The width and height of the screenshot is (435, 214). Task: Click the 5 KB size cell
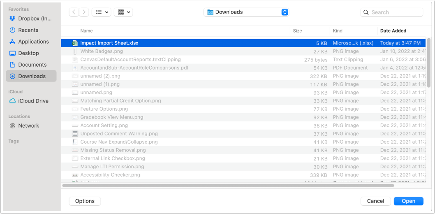322,43
